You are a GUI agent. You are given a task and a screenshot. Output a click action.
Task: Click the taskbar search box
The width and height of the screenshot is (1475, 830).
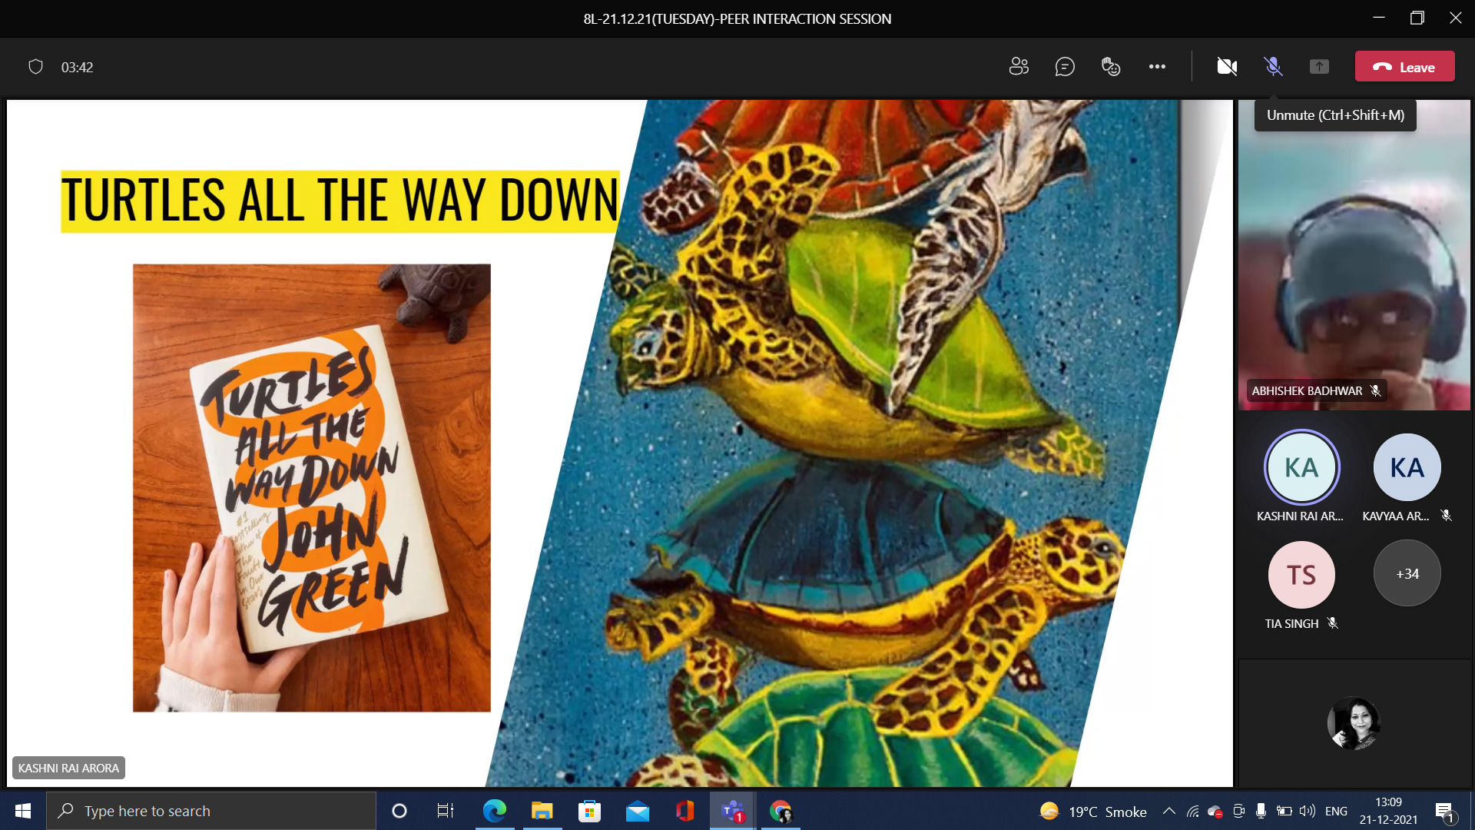pyautogui.click(x=211, y=811)
